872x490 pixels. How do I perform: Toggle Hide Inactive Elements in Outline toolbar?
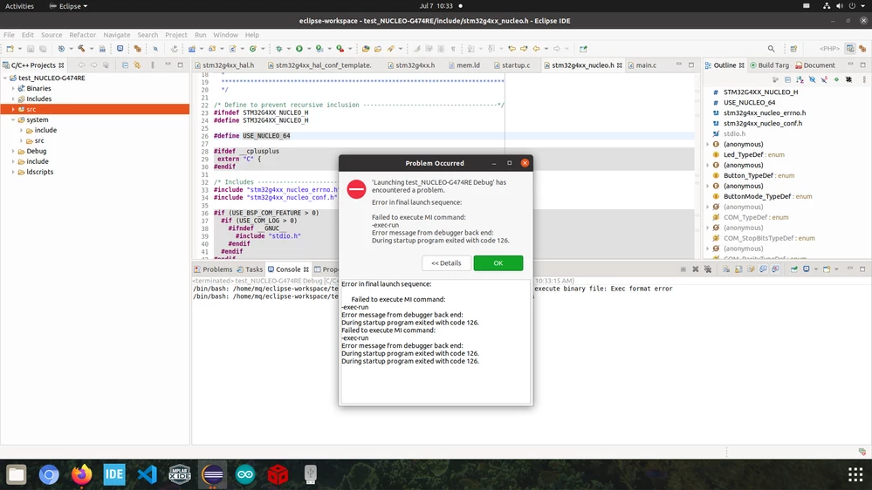pos(848,80)
